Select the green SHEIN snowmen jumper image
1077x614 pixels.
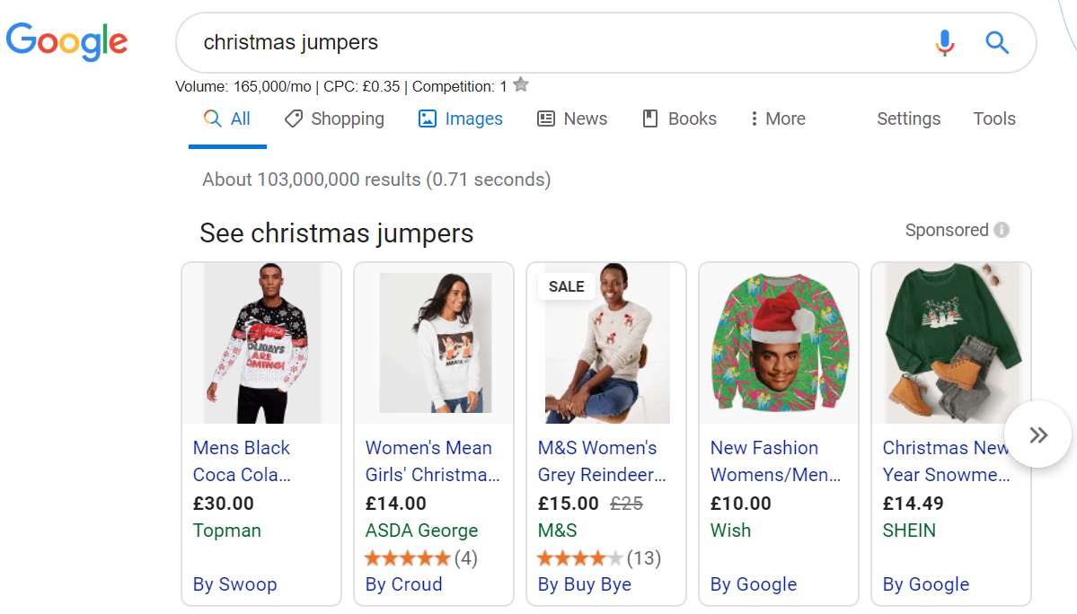951,345
